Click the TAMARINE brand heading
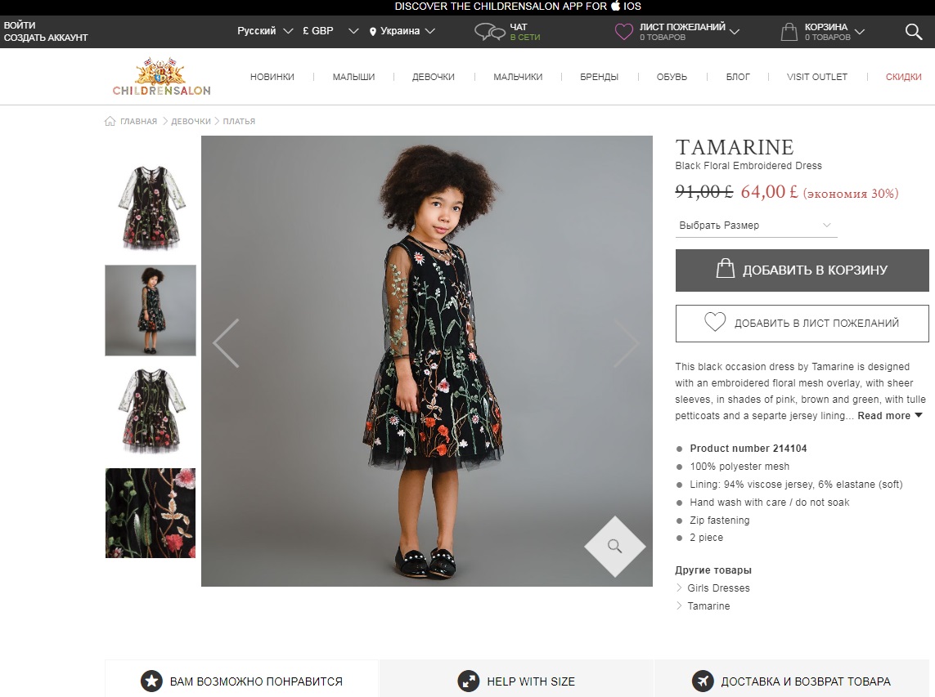The width and height of the screenshot is (935, 697). point(734,147)
